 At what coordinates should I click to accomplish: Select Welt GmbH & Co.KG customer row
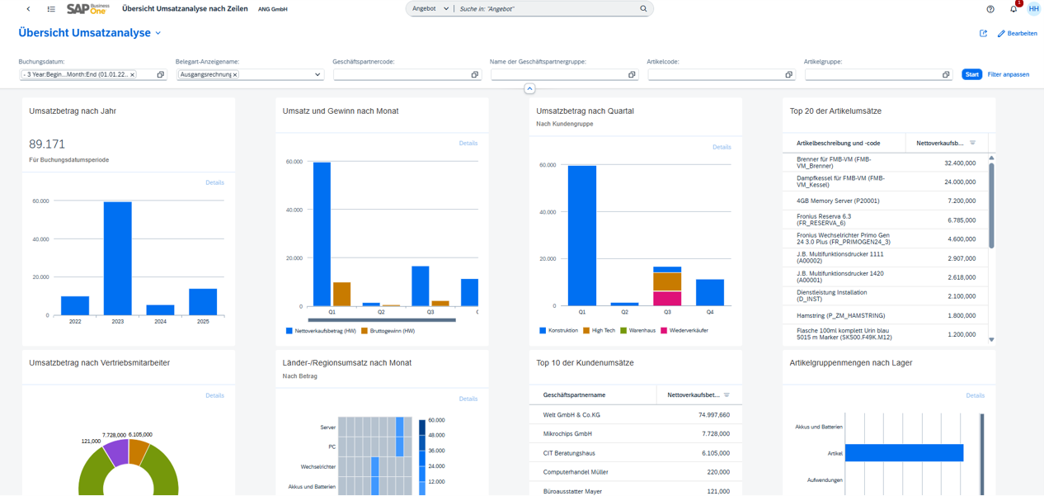pos(636,414)
